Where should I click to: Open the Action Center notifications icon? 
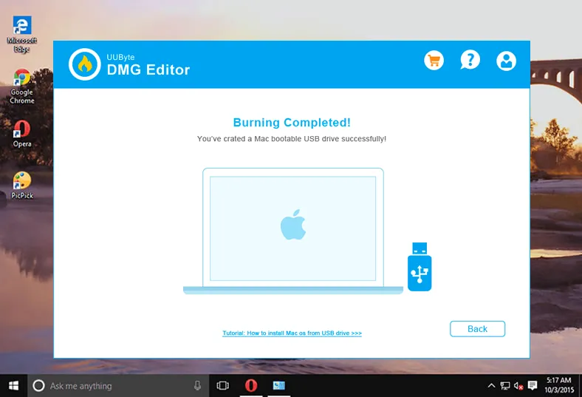click(533, 386)
